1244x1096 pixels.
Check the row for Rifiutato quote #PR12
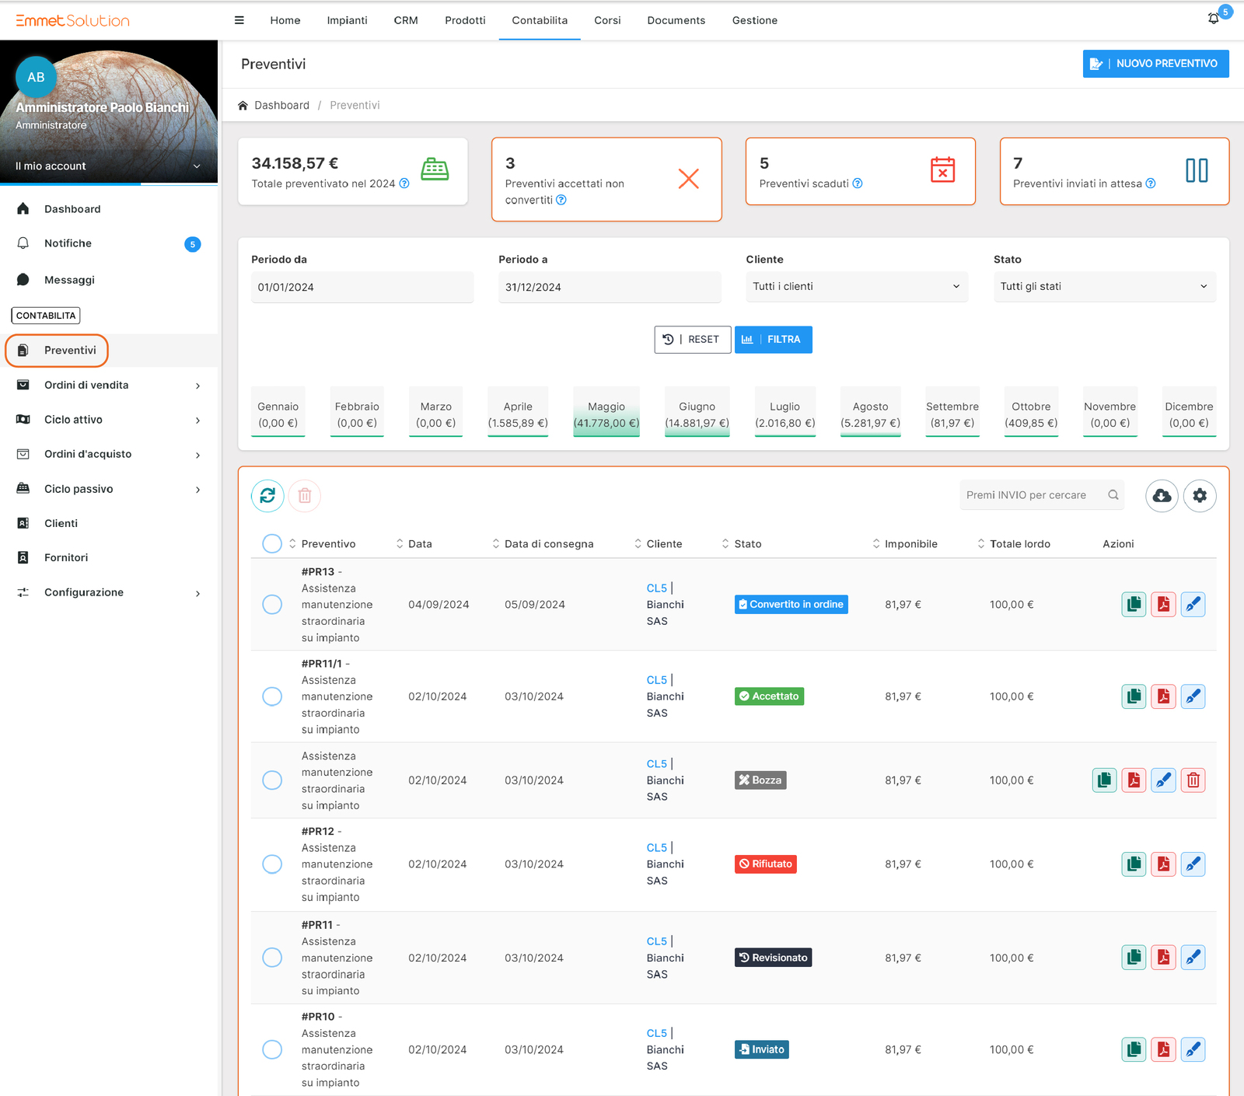(x=272, y=864)
